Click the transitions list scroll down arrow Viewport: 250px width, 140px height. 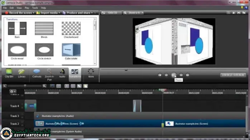[x=95, y=64]
